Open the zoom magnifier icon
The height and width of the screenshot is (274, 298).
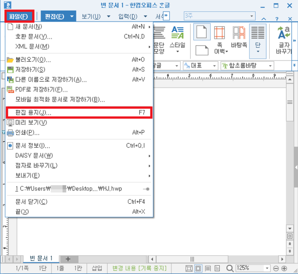point(230,269)
